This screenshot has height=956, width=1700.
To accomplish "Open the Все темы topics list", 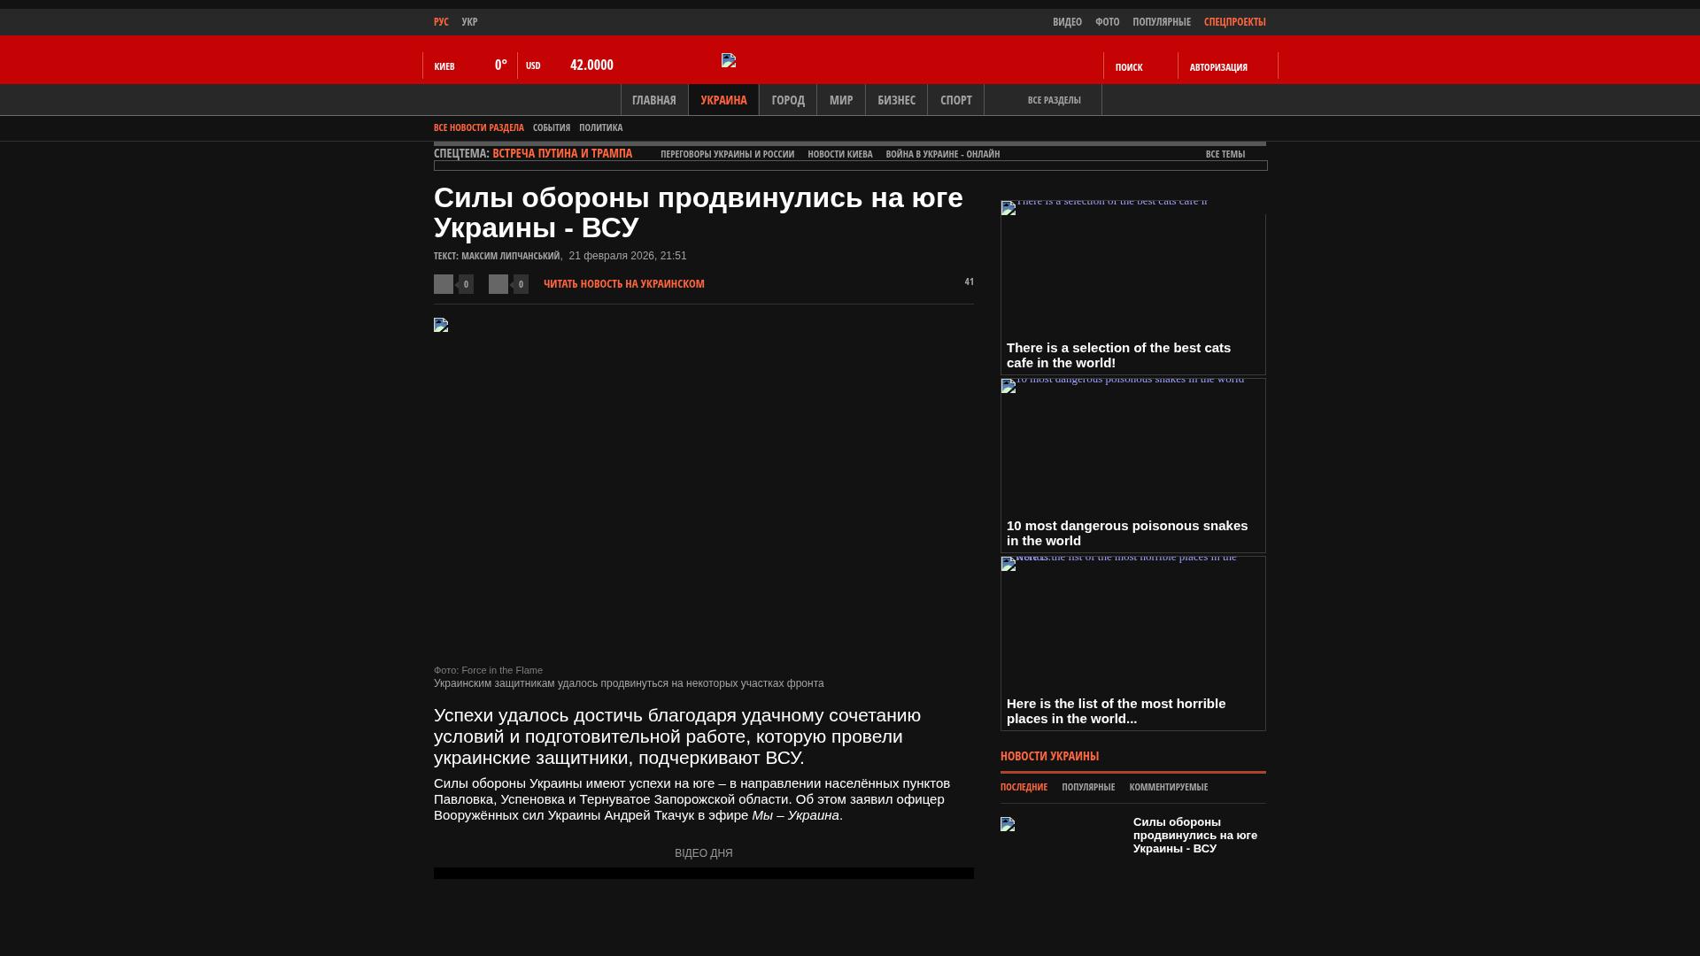I will tap(1225, 154).
